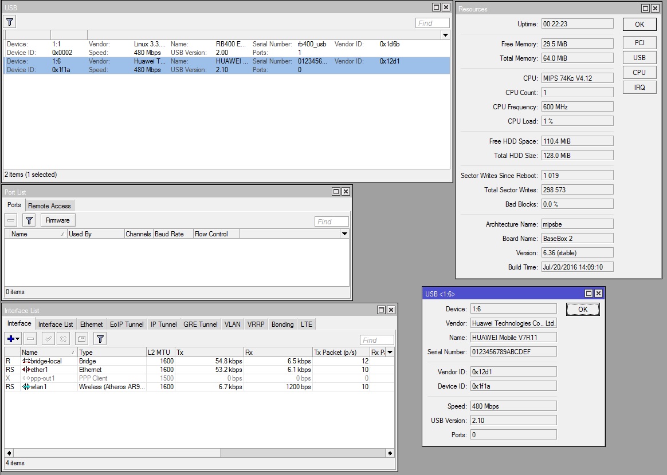Click the Find field in USB window

433,23
